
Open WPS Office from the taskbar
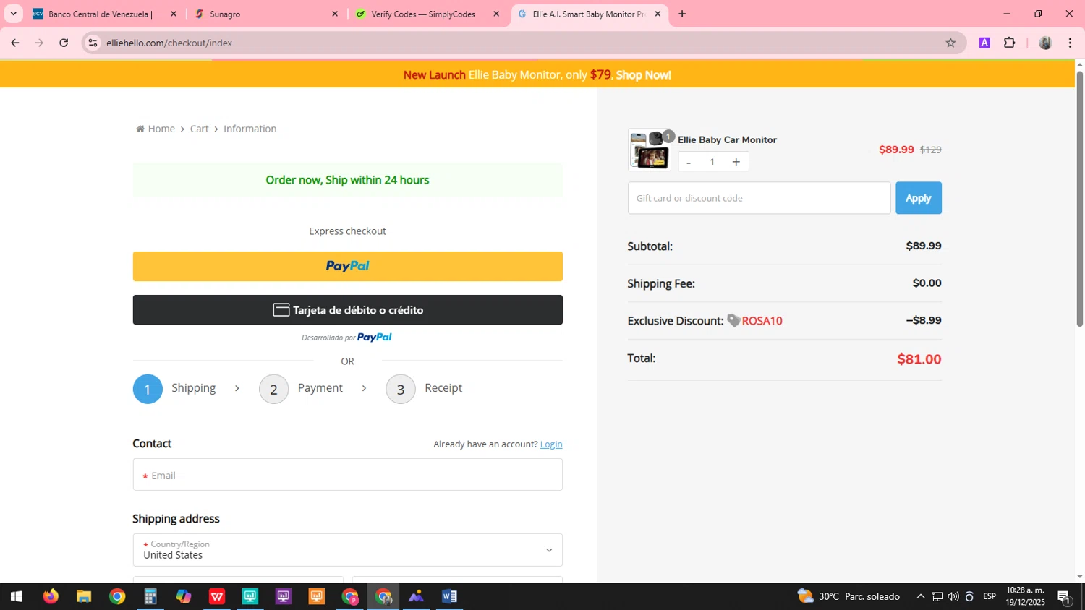(217, 596)
